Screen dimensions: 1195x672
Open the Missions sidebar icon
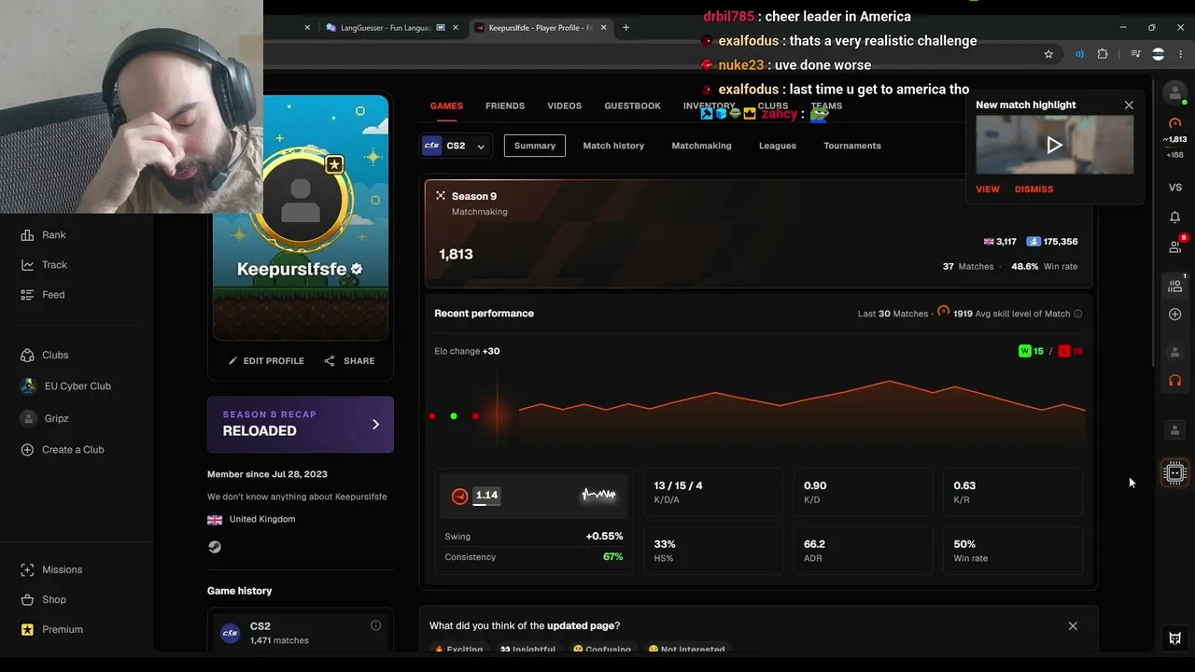tap(27, 570)
